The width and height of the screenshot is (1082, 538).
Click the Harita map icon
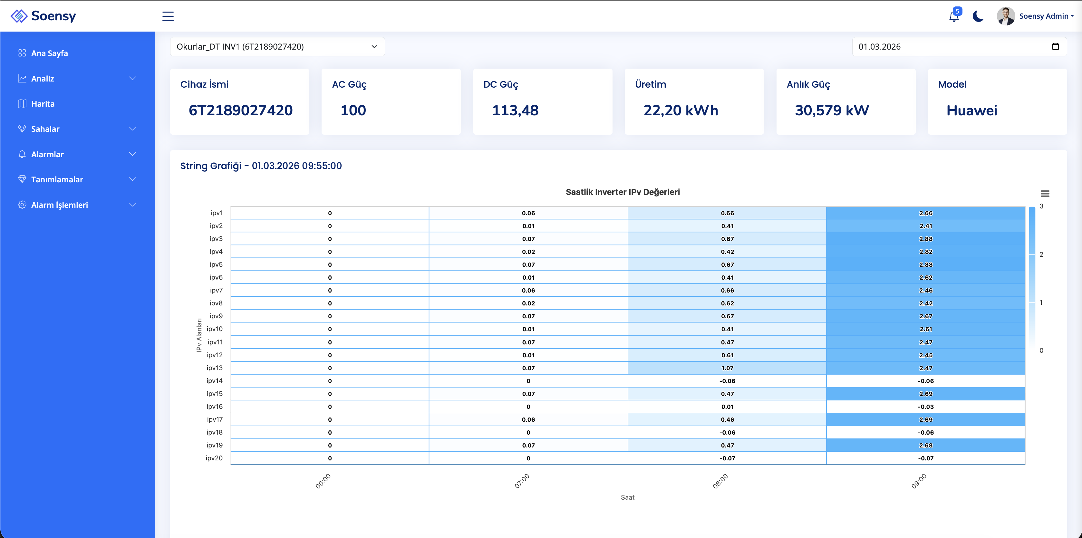tap(22, 104)
